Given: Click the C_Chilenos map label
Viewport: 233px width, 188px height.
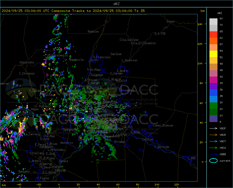Looking at the screenshot, I should point(27,73).
